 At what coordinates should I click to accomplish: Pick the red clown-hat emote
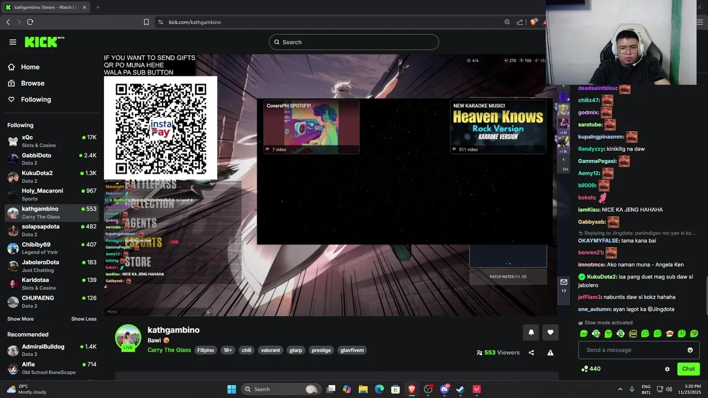click(669, 333)
